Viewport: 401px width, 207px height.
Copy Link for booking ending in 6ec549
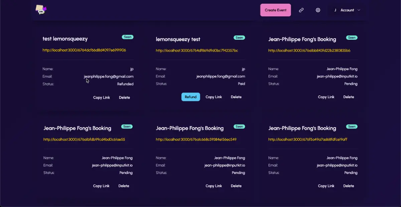tap(214, 186)
